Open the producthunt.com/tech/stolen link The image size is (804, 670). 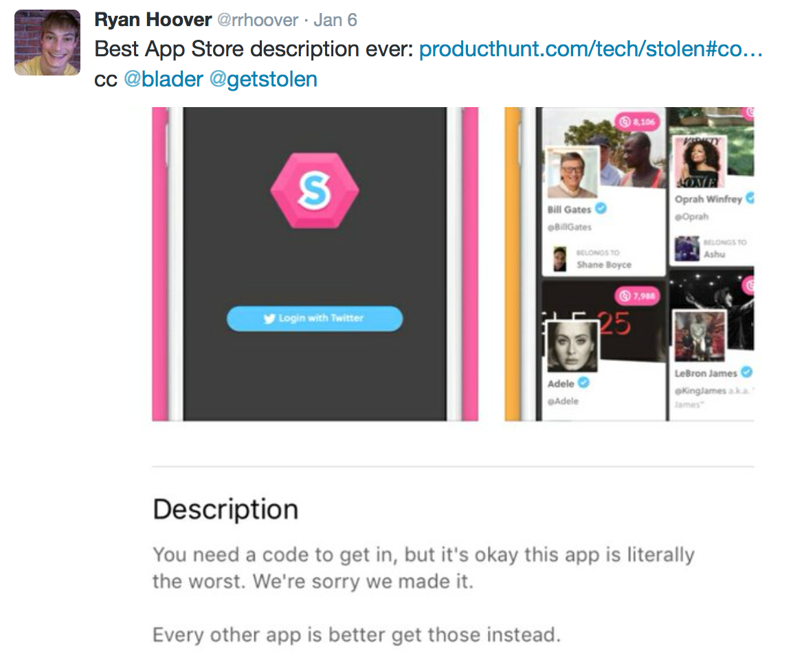click(591, 49)
